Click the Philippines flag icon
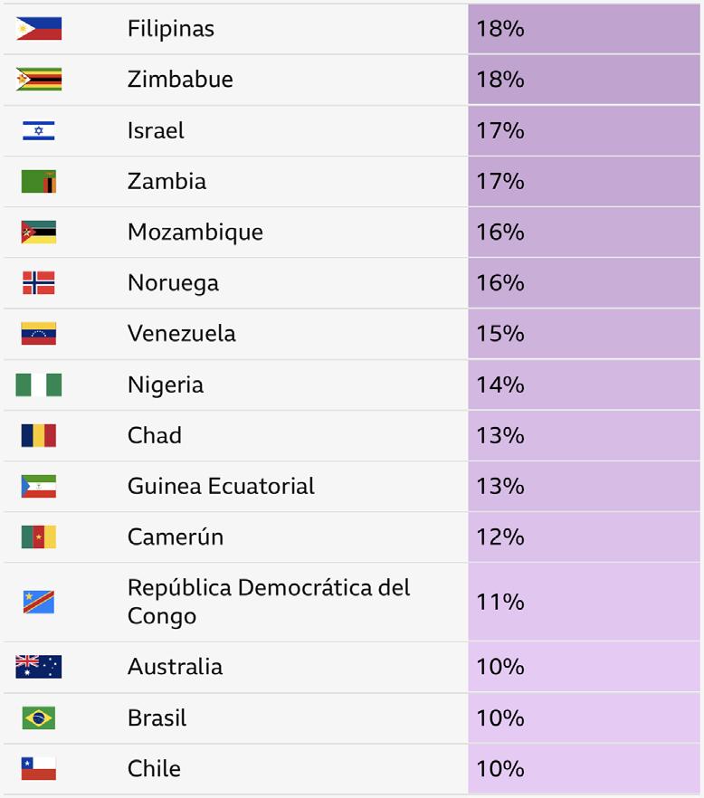This screenshot has height=798, width=704. 39,29
